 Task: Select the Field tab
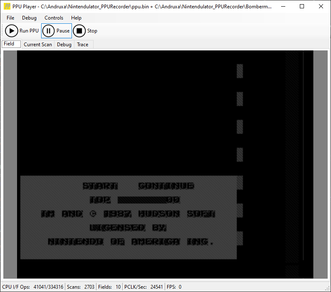9,44
